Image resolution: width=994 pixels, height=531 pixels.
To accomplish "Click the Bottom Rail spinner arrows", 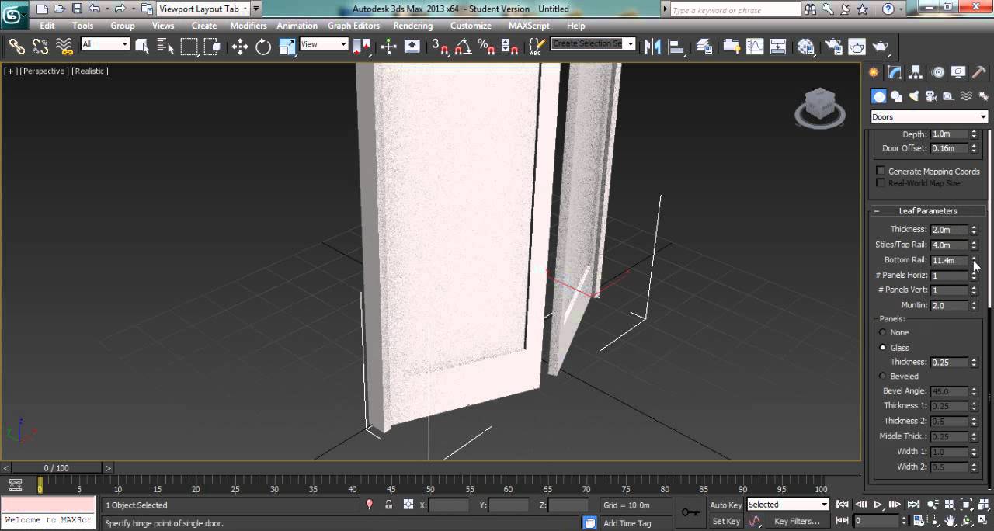I will coord(974,260).
